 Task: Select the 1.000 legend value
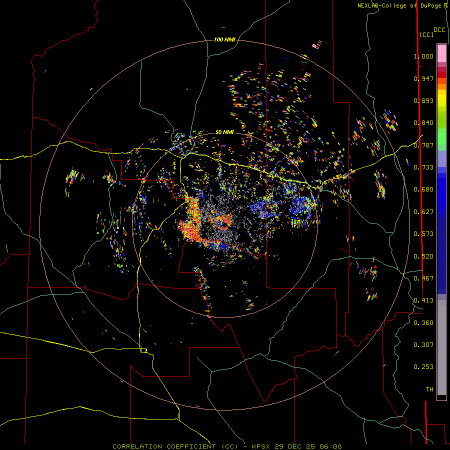click(423, 56)
